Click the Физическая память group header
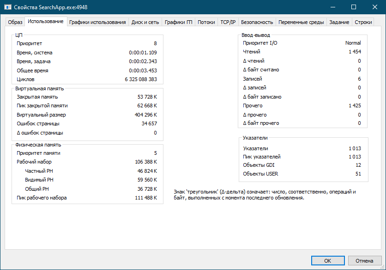386x270 pixels. pos(38,145)
